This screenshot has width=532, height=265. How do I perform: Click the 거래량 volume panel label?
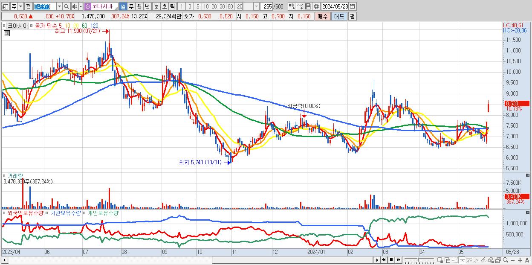(x=15, y=175)
